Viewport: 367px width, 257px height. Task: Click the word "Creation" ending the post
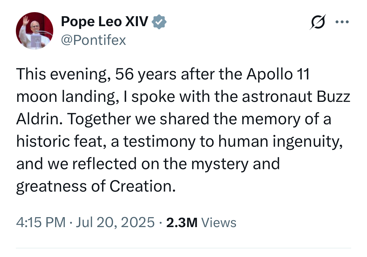click(143, 187)
